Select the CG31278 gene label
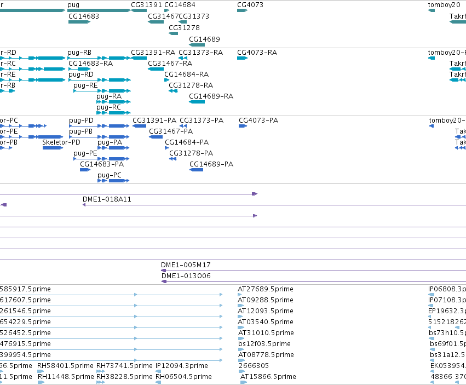Viewport: 466px width, 385px height. click(184, 27)
